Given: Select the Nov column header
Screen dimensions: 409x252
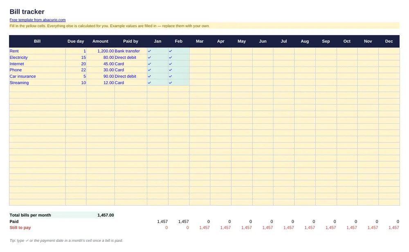Looking at the screenshot, I should point(368,41).
